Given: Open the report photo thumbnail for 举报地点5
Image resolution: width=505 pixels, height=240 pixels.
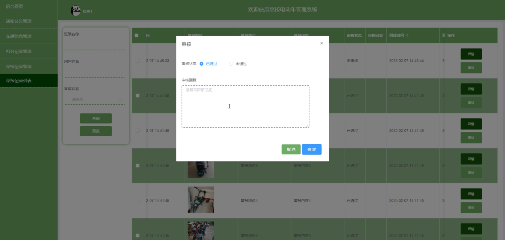Looking at the screenshot, I should (x=201, y=231).
